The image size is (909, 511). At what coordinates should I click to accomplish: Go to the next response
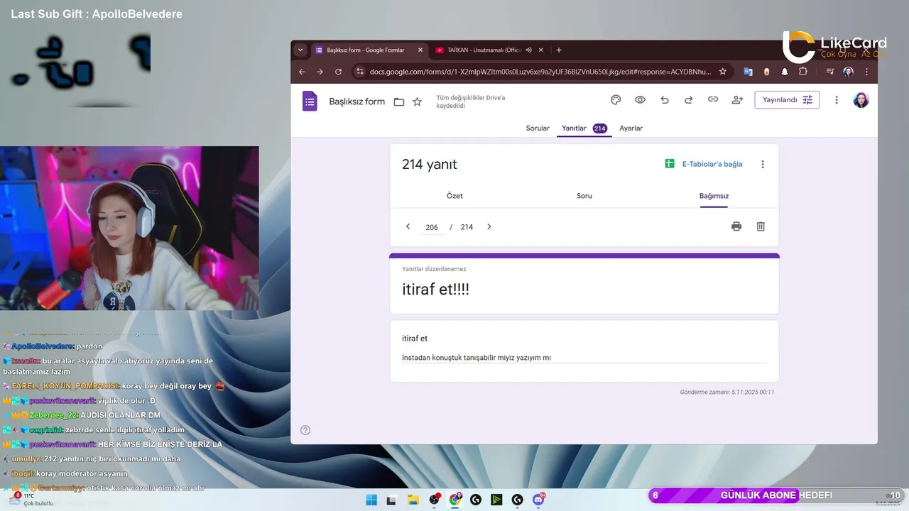click(489, 226)
